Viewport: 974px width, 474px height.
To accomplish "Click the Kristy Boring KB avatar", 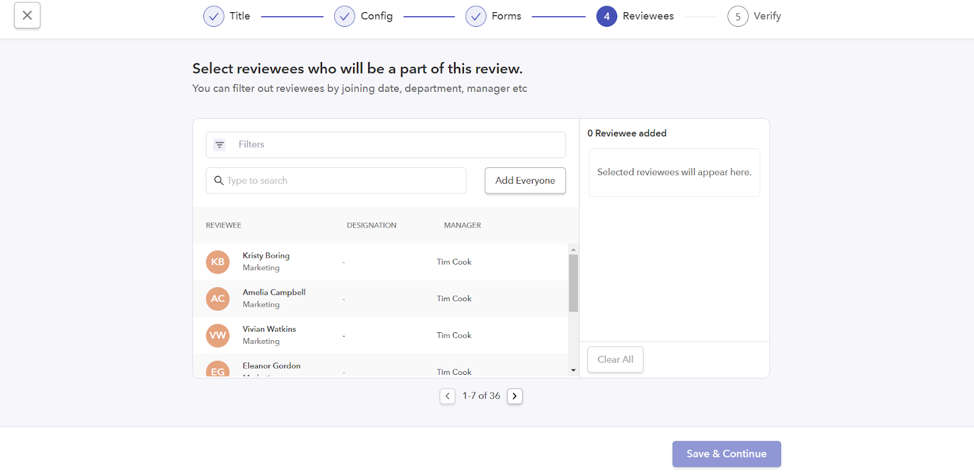I will pos(218,262).
